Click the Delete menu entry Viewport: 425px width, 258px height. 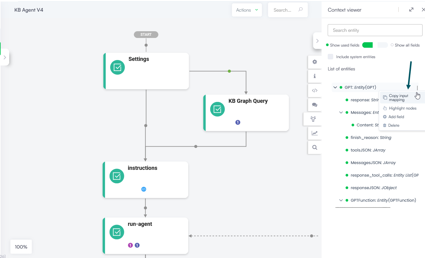(x=393, y=125)
